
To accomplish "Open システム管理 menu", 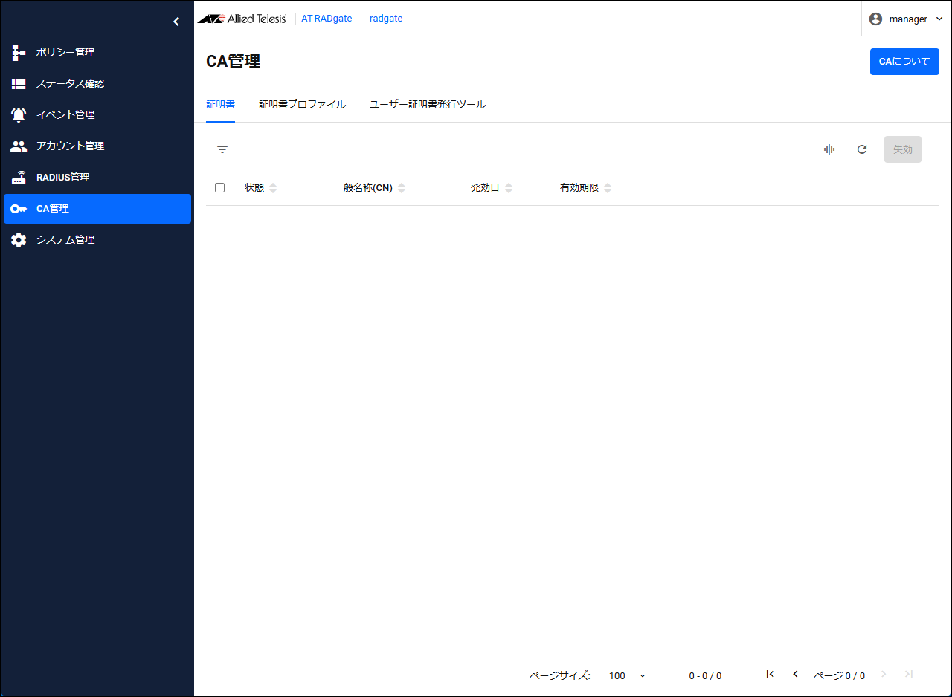I will 97,239.
